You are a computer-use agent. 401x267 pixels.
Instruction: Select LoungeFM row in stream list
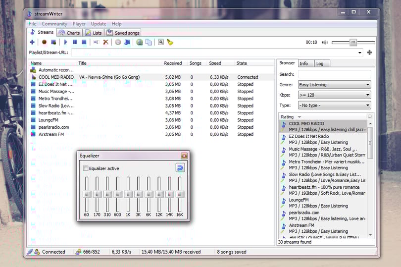click(152, 120)
